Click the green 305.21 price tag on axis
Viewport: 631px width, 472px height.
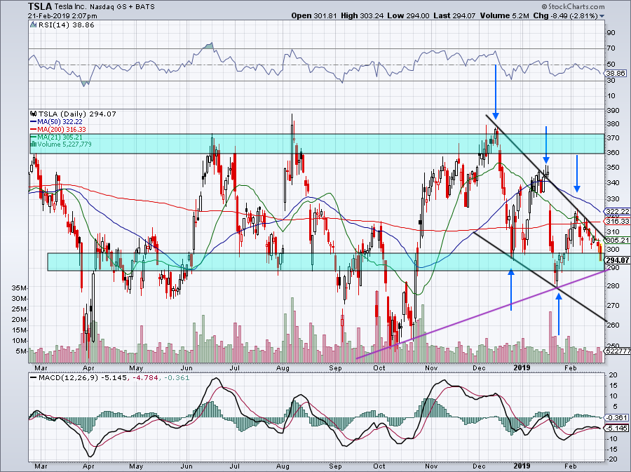click(617, 241)
